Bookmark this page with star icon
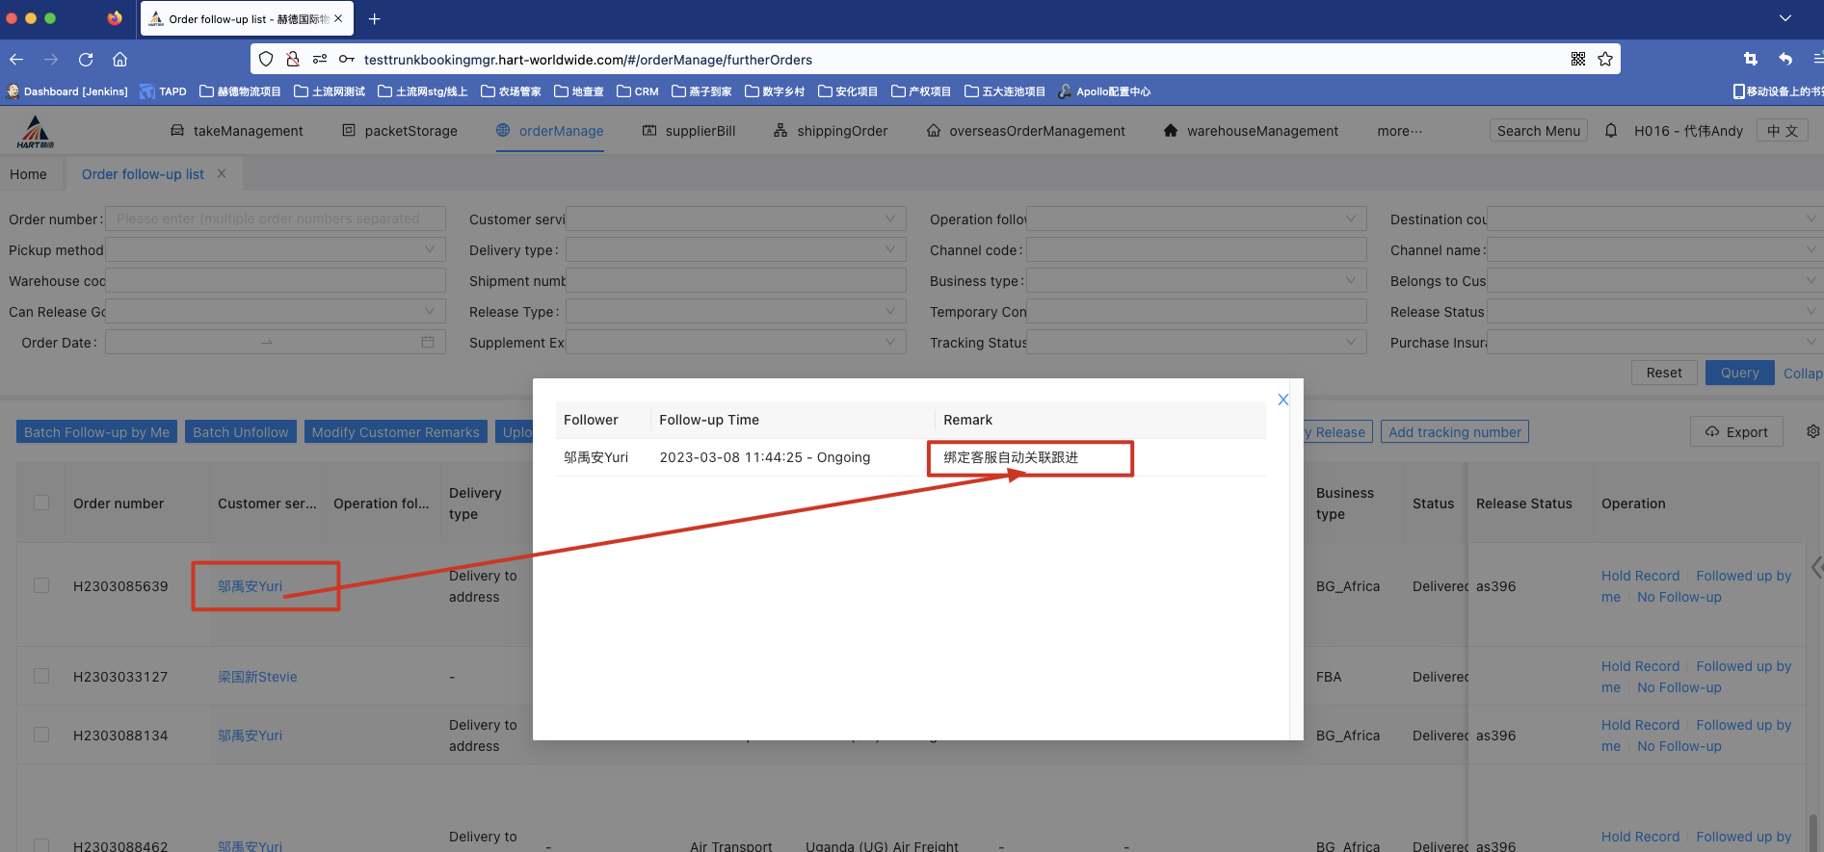1824x852 pixels. tap(1605, 60)
